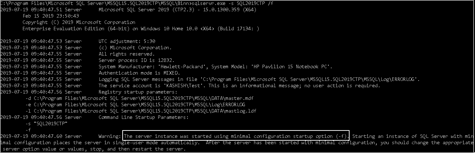
Task: Click the service account 'KASHISH\Test' message
Action: pos(239,85)
